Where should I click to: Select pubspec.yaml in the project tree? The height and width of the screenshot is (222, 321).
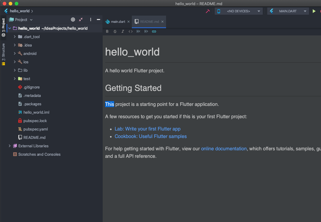(x=35, y=129)
